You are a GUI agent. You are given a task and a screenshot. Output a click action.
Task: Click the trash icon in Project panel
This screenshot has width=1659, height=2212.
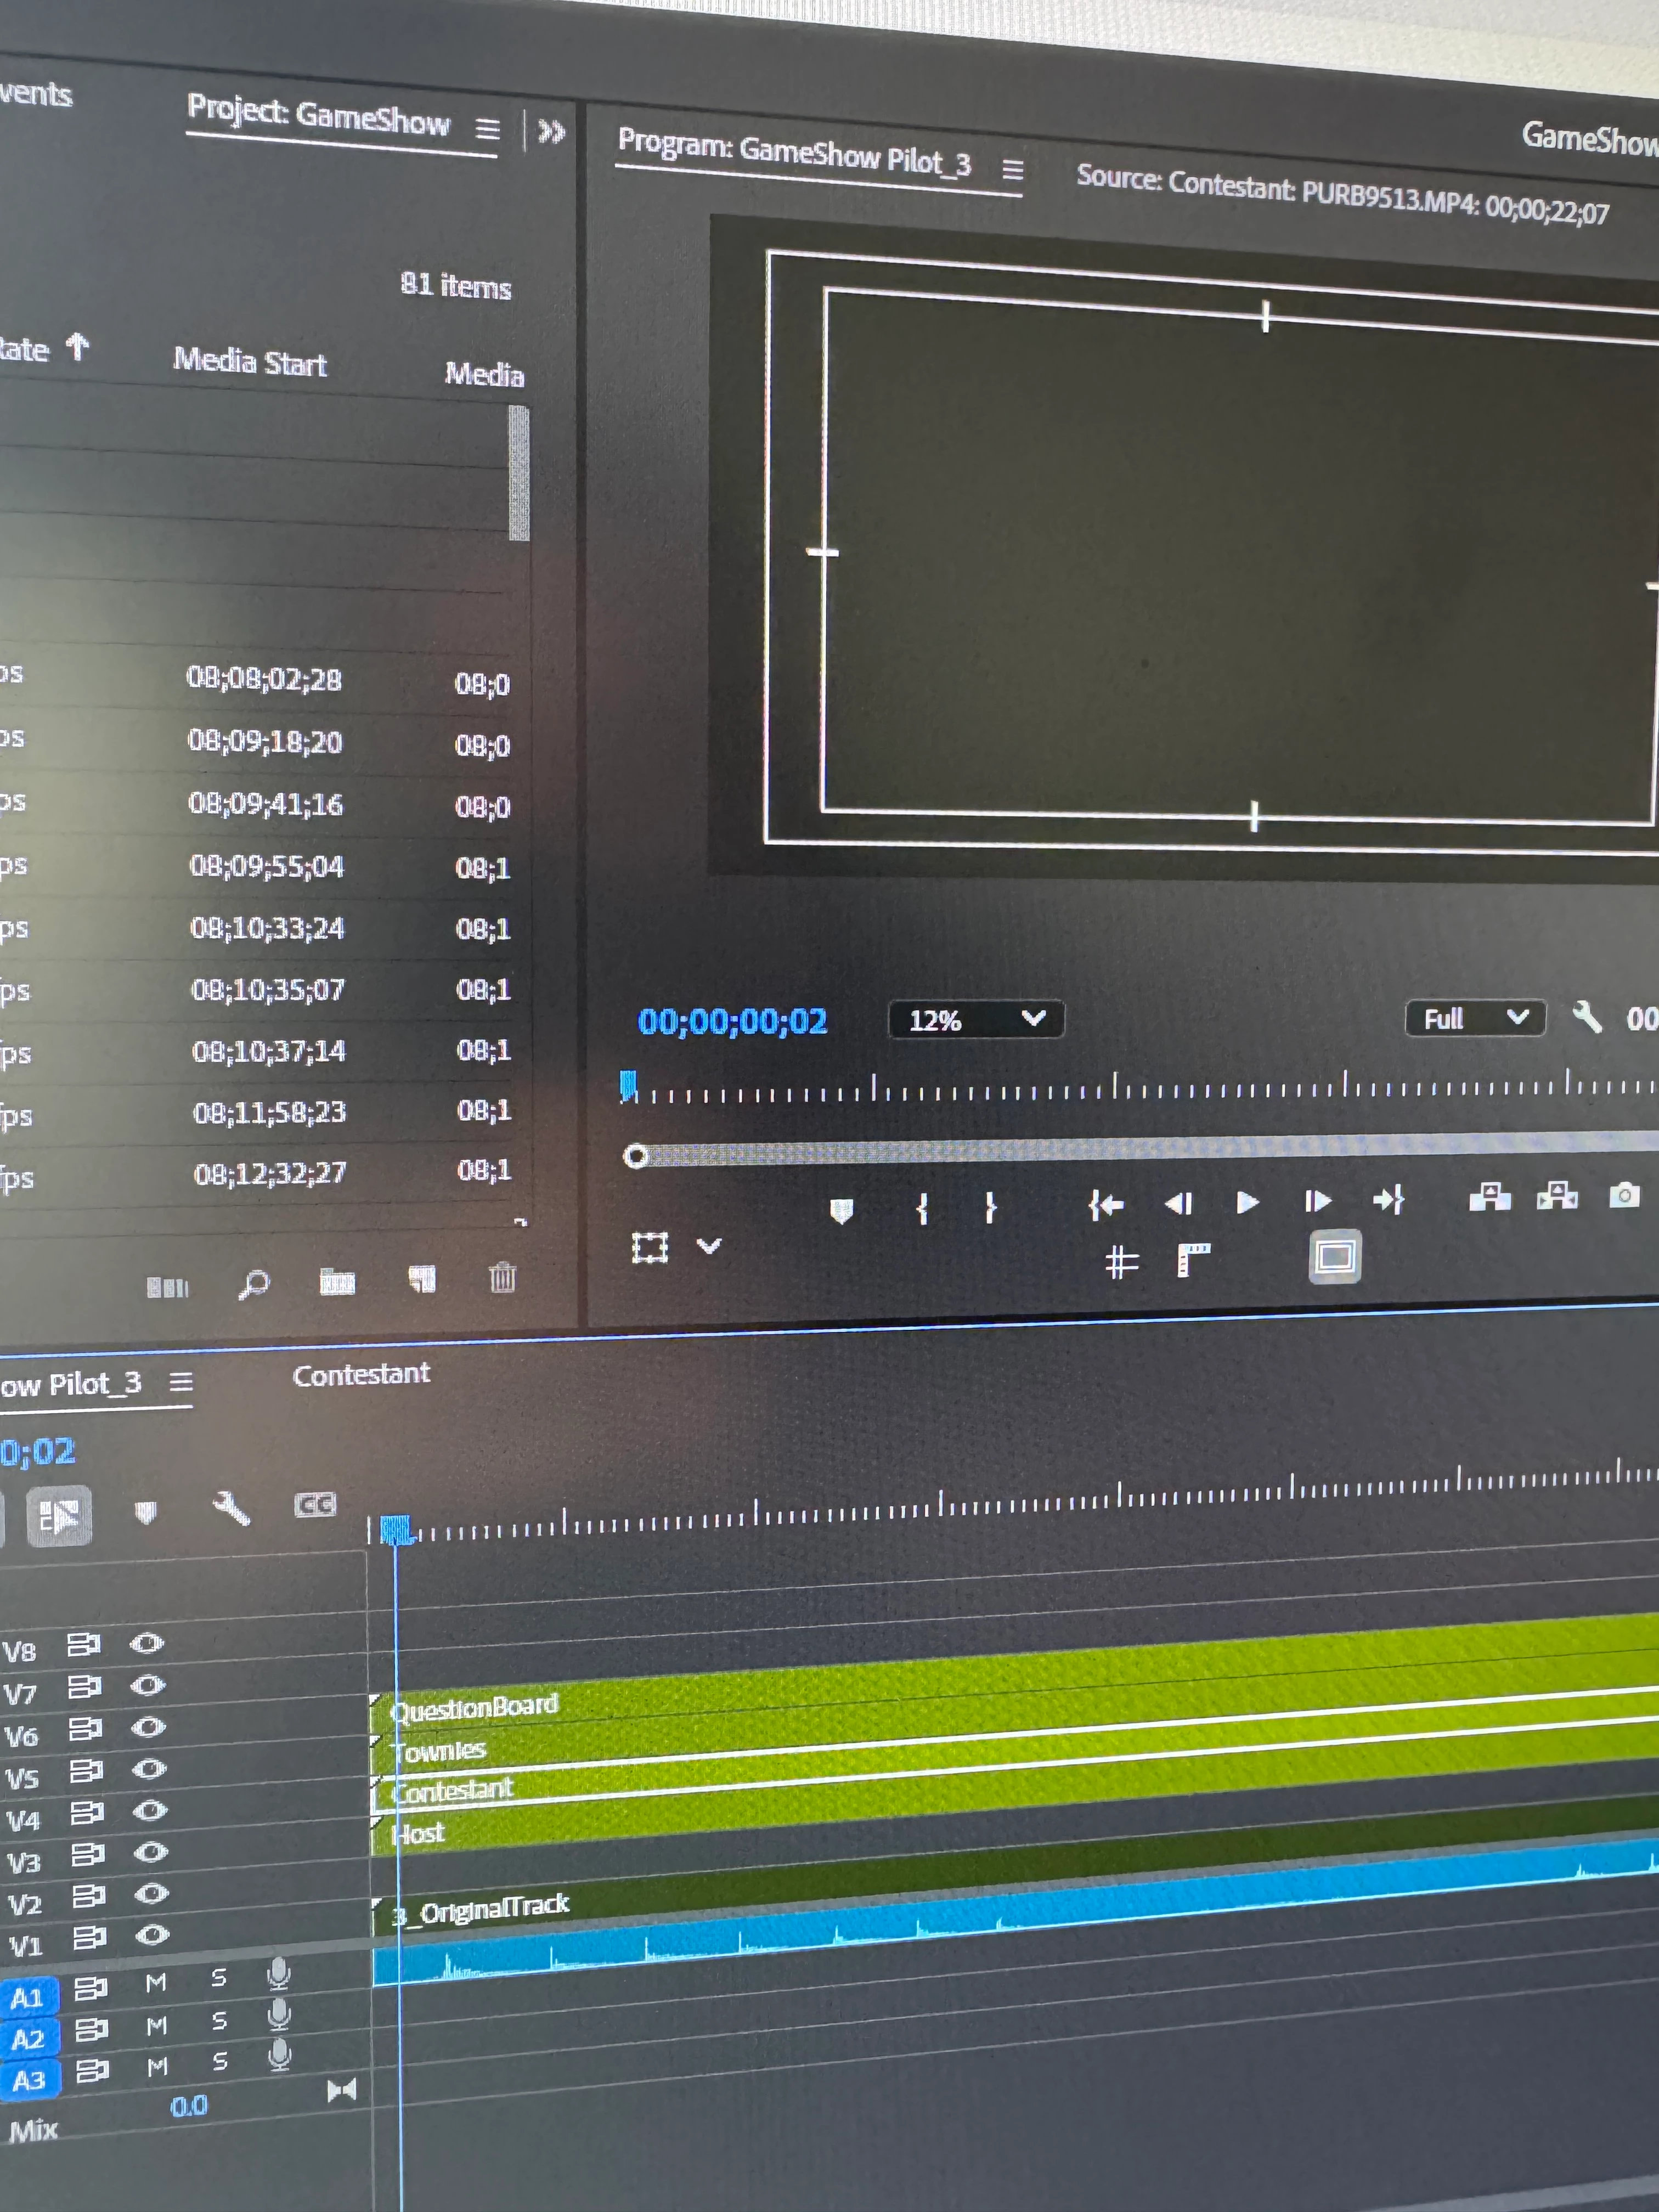point(502,1277)
